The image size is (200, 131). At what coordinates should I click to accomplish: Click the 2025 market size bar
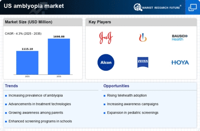[27, 63]
